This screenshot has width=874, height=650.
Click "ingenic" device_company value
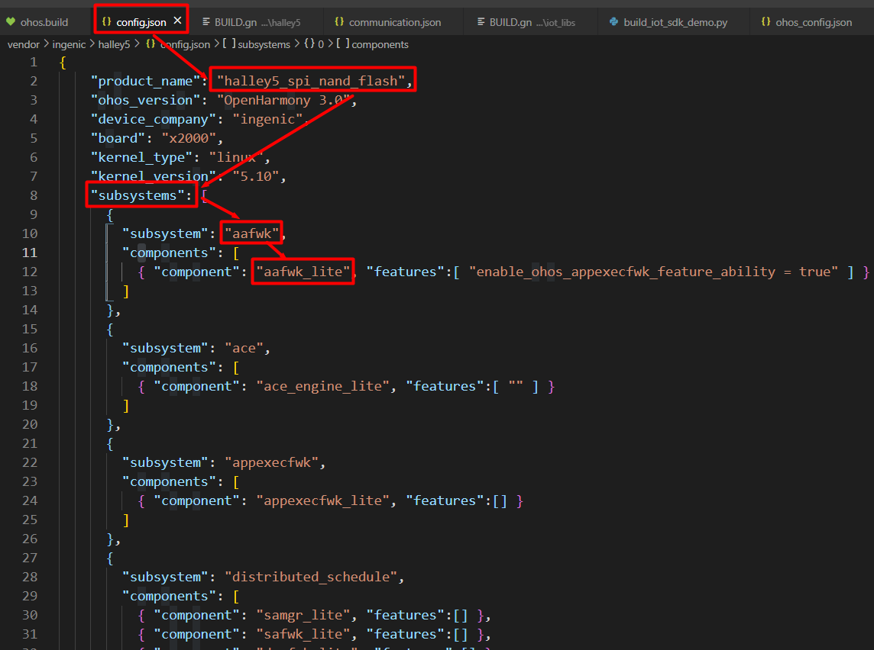click(267, 119)
